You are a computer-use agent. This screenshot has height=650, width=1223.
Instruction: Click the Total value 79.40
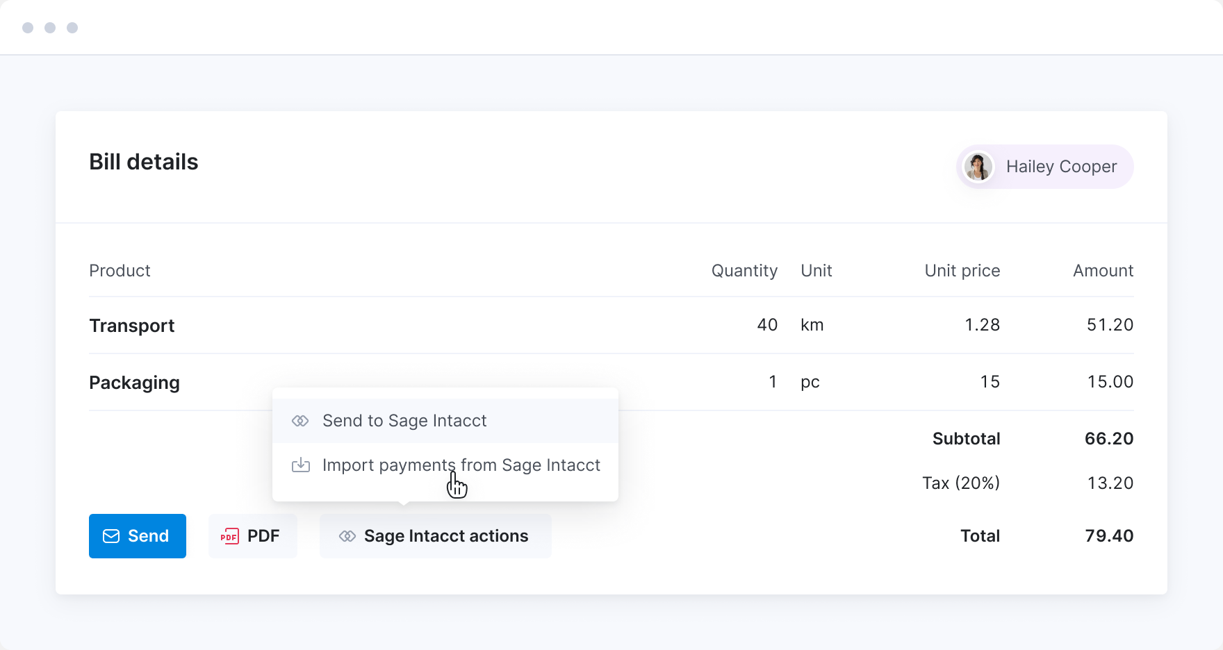(1109, 536)
